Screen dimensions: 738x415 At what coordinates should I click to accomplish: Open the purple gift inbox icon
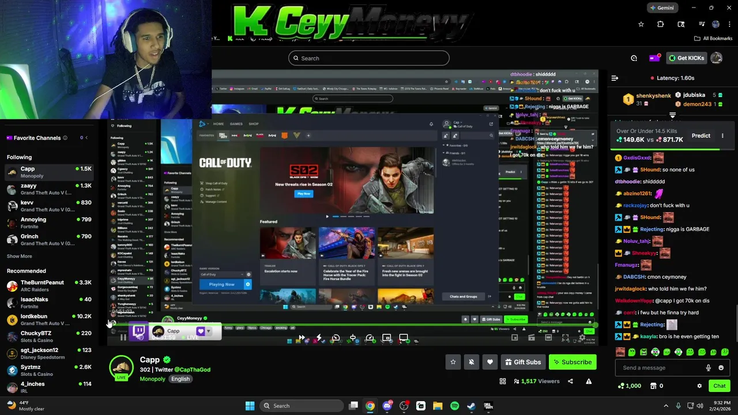point(654,58)
